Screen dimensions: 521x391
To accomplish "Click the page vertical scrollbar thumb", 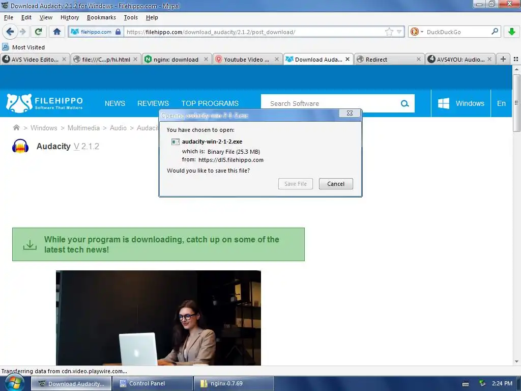I will 516,103.
